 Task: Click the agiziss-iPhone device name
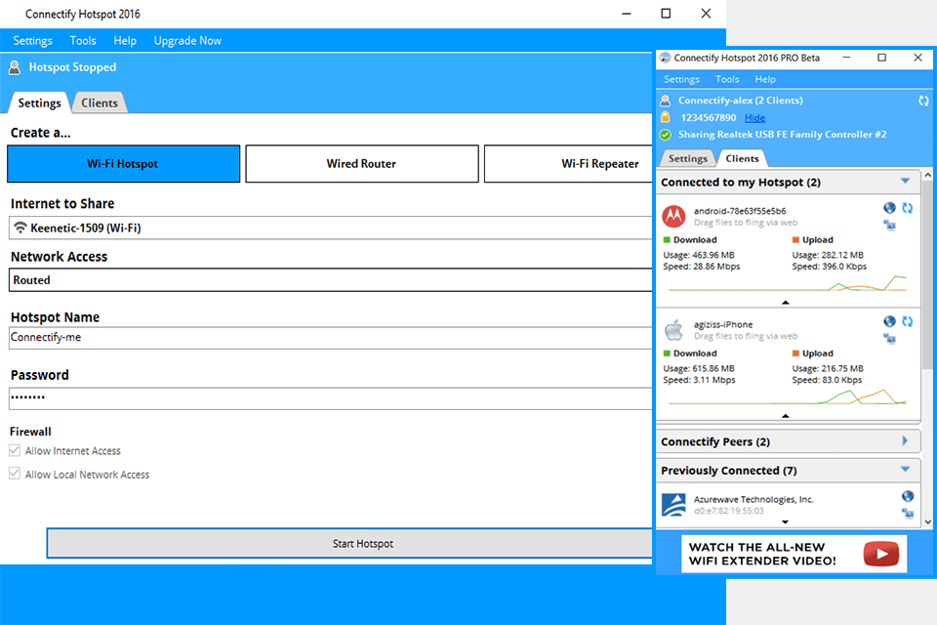click(723, 324)
